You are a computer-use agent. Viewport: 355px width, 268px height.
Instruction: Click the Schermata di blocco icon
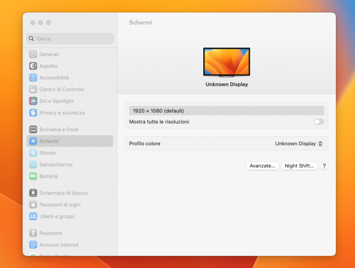coord(33,193)
